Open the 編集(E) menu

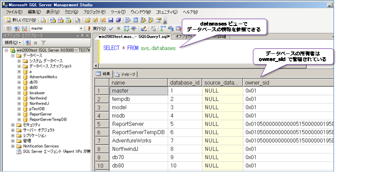(34, 12)
